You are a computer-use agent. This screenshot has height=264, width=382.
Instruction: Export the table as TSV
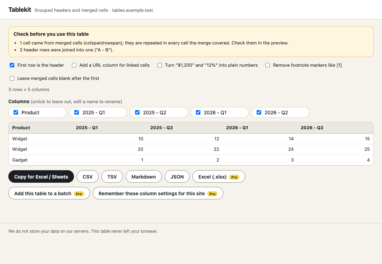coord(112,176)
